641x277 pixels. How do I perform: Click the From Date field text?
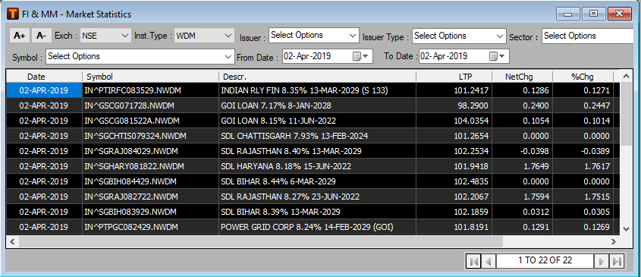click(x=307, y=56)
